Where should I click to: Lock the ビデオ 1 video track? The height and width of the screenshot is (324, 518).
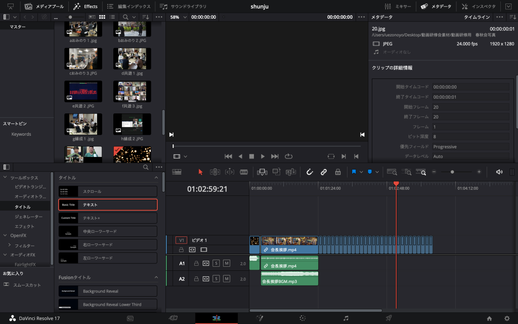(181, 250)
